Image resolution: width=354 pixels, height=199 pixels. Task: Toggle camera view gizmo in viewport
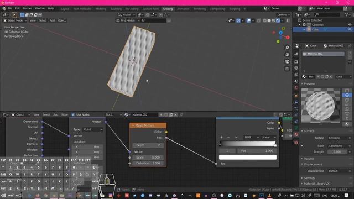point(287,61)
